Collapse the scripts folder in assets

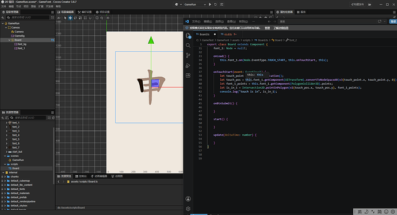pos(5,164)
